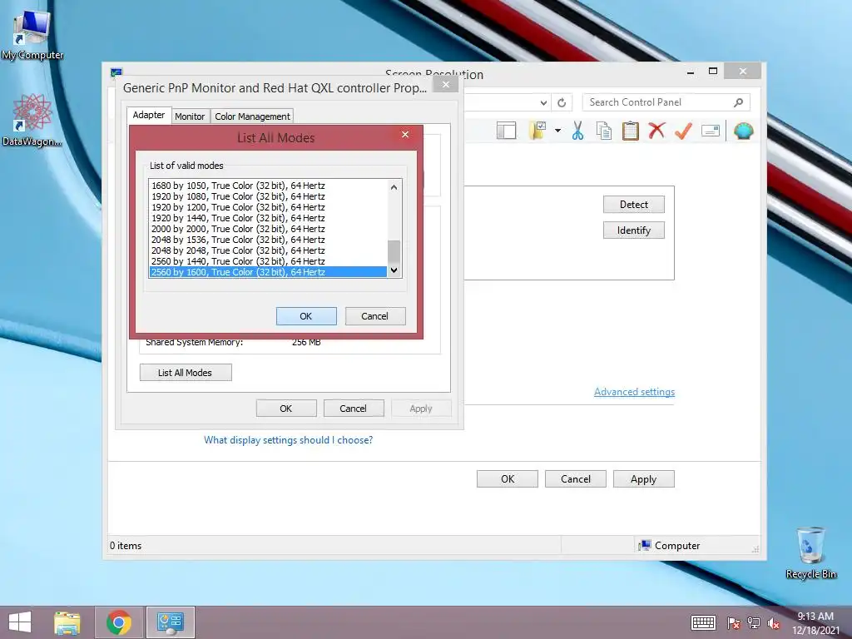Click the modes list scrollbar thumb
The width and height of the screenshot is (852, 639).
394,251
